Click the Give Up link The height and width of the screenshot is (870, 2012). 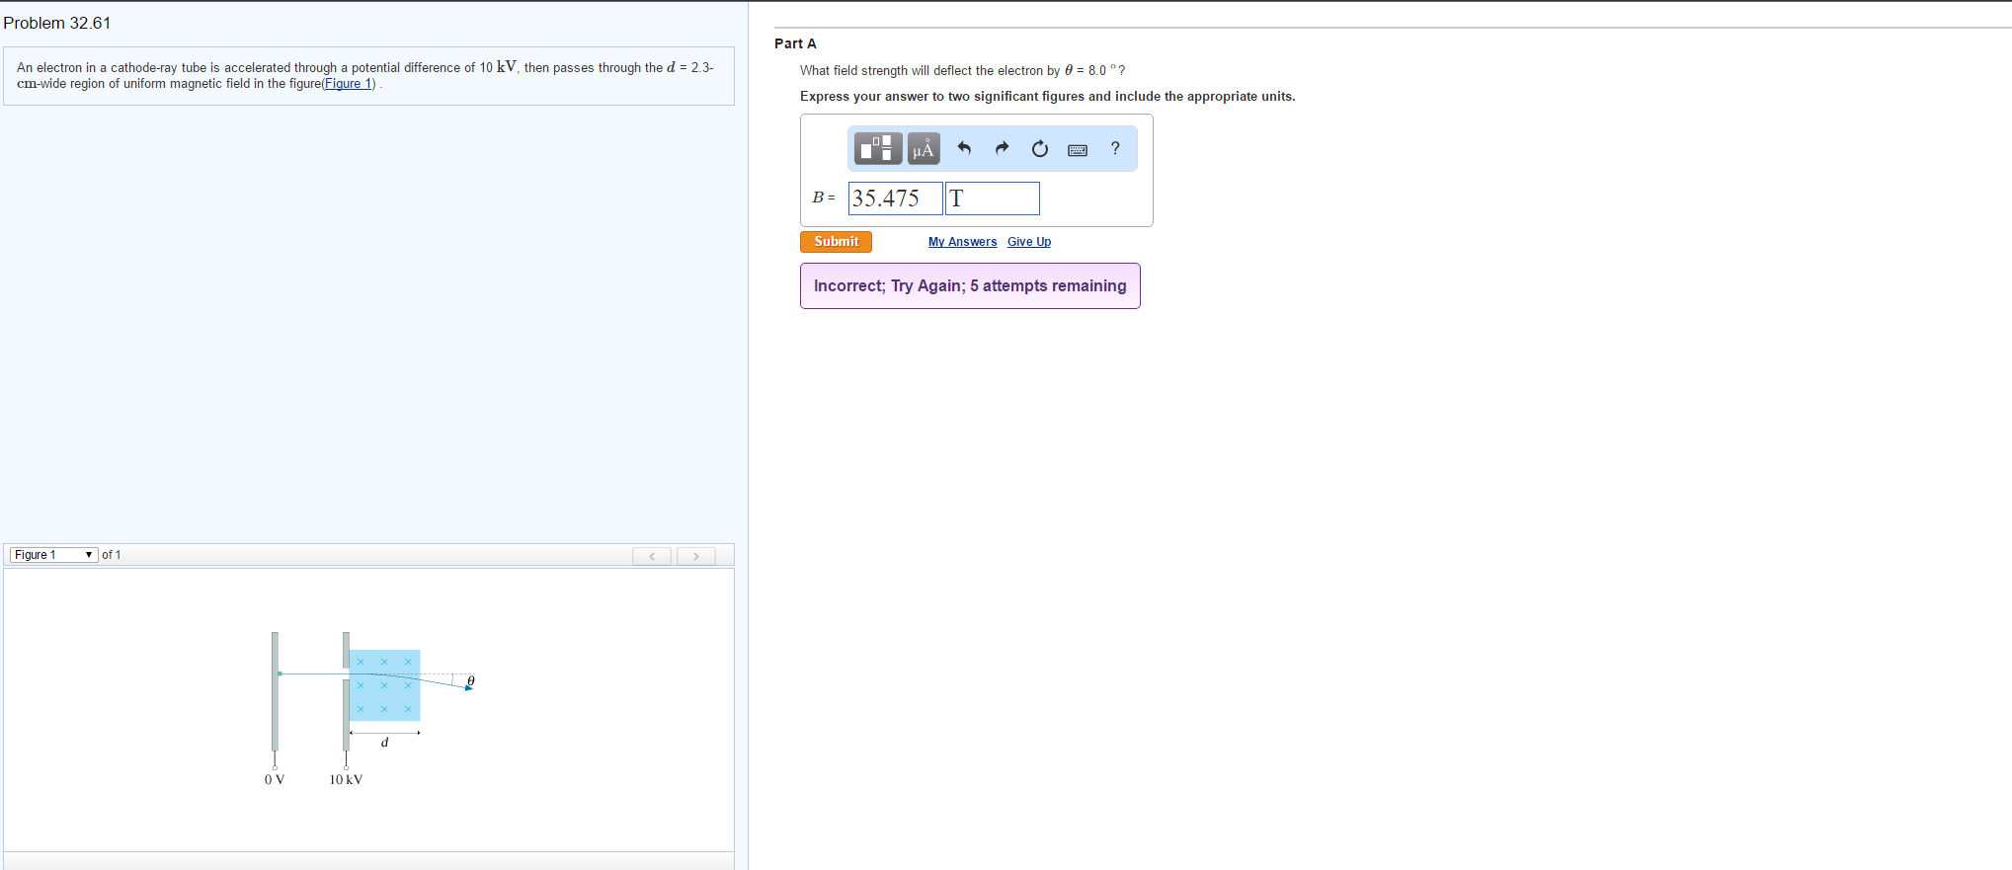coord(1028,242)
